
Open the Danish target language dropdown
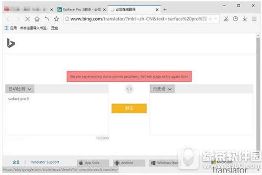(162, 89)
